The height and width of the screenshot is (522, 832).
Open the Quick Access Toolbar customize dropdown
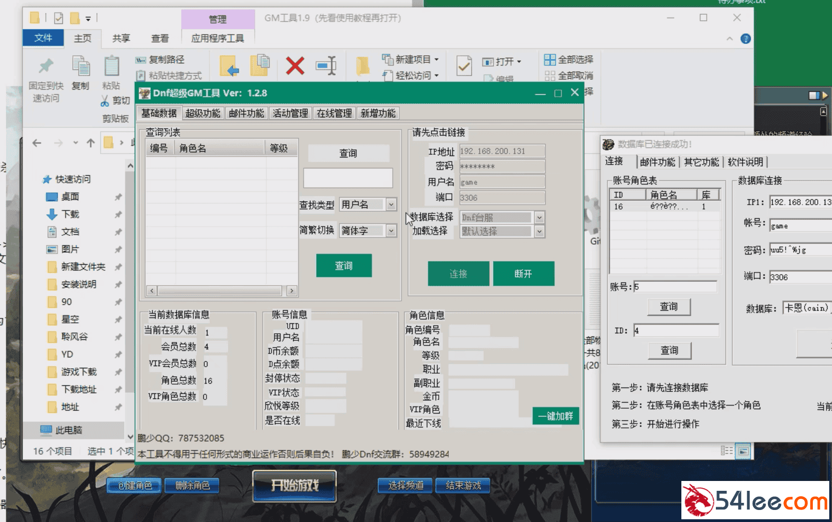(x=88, y=19)
